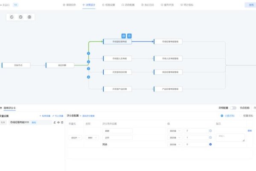Open the type dropdown in score table

92,138
